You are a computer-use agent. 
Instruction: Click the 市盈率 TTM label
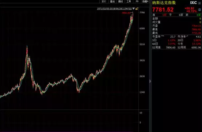tap(158, 37)
